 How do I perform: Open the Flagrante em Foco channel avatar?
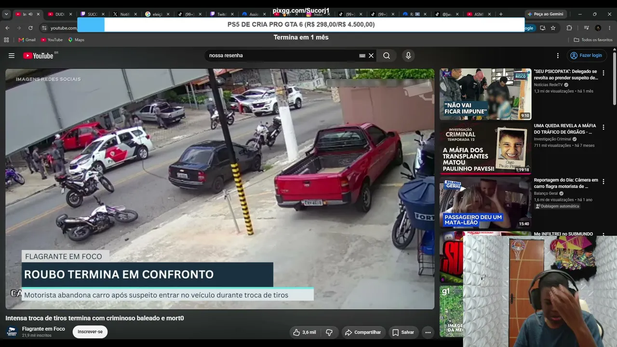coord(12,332)
